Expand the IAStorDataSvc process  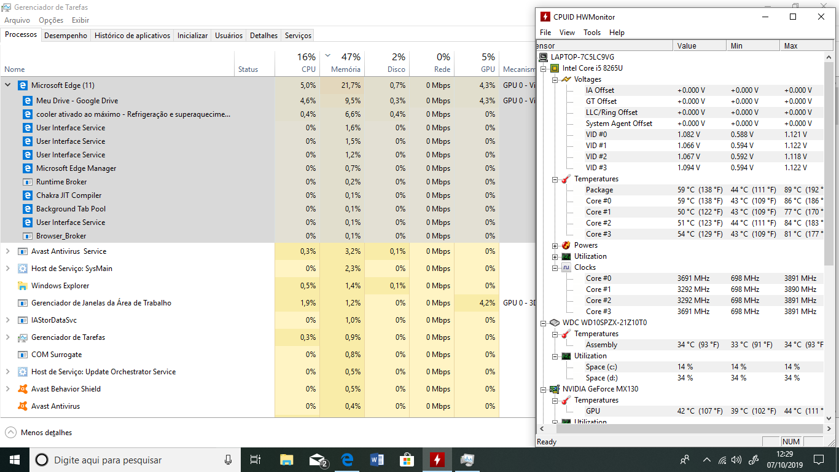pos(8,320)
